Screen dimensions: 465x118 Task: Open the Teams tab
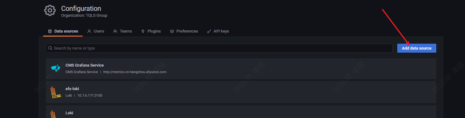click(123, 31)
